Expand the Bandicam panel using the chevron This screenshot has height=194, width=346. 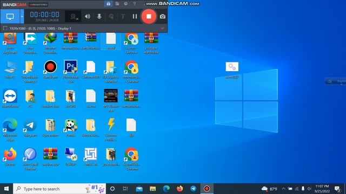[162, 29]
